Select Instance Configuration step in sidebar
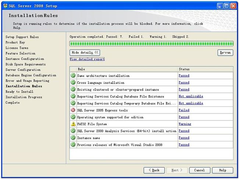 25,59
